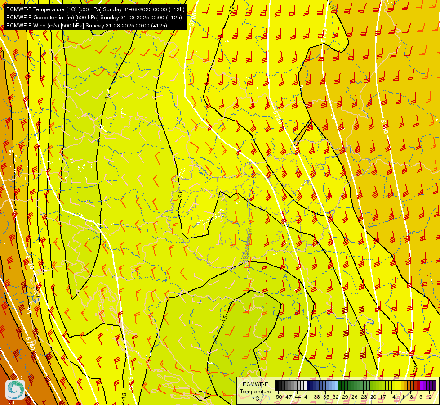Click the -50 legend value

click(278, 397)
